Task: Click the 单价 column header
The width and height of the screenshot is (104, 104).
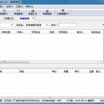Action: (x=77, y=71)
